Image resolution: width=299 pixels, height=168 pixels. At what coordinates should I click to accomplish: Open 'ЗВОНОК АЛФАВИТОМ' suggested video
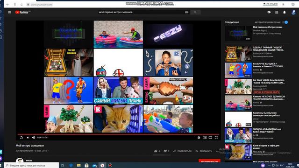pyautogui.click(x=267, y=131)
